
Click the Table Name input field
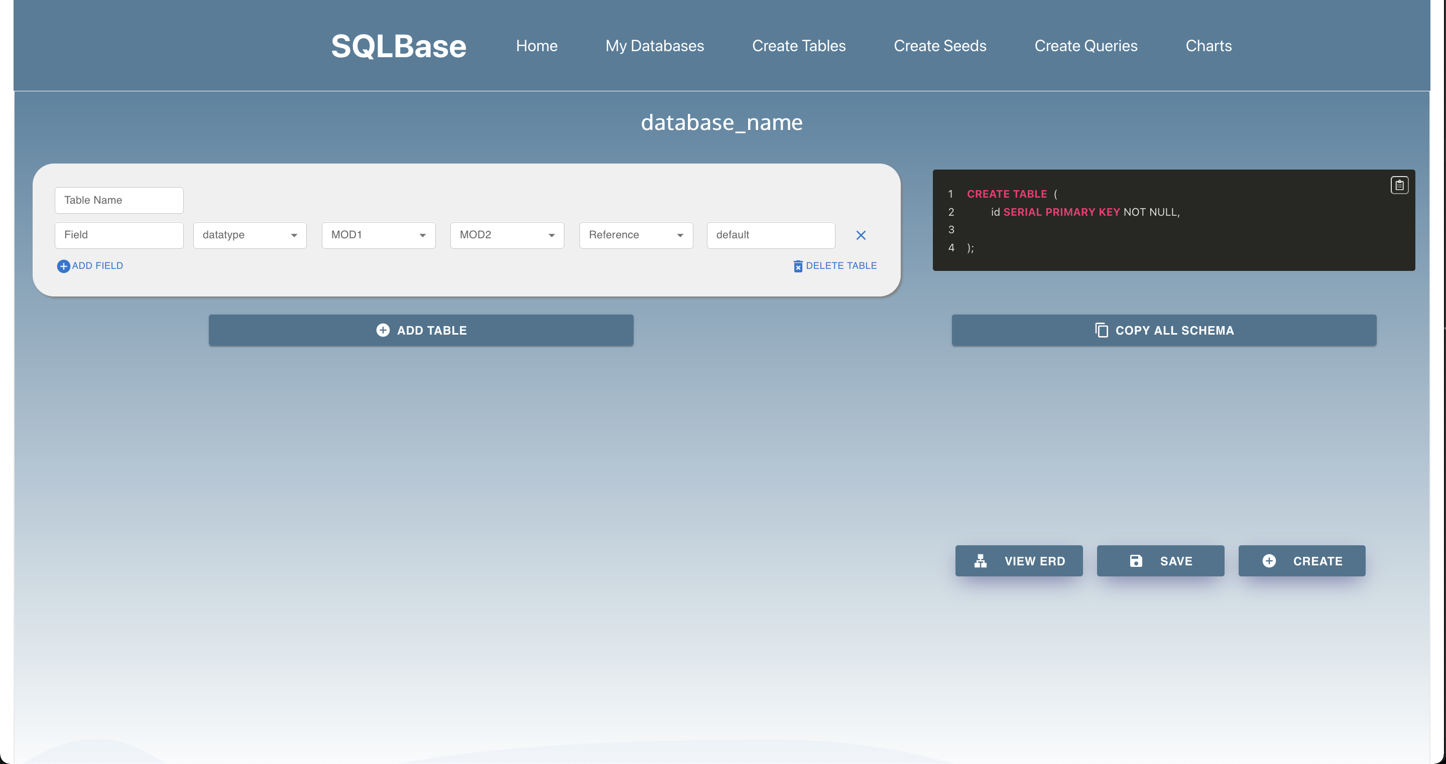click(x=119, y=200)
